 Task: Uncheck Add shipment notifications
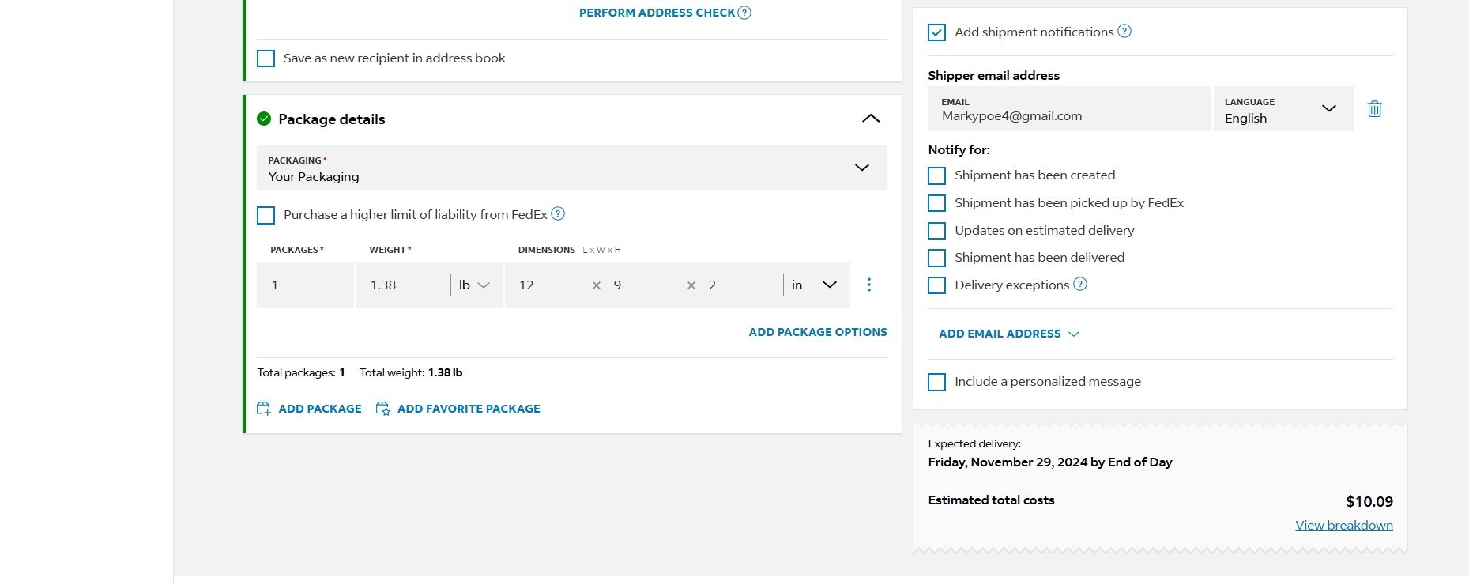pos(937,32)
